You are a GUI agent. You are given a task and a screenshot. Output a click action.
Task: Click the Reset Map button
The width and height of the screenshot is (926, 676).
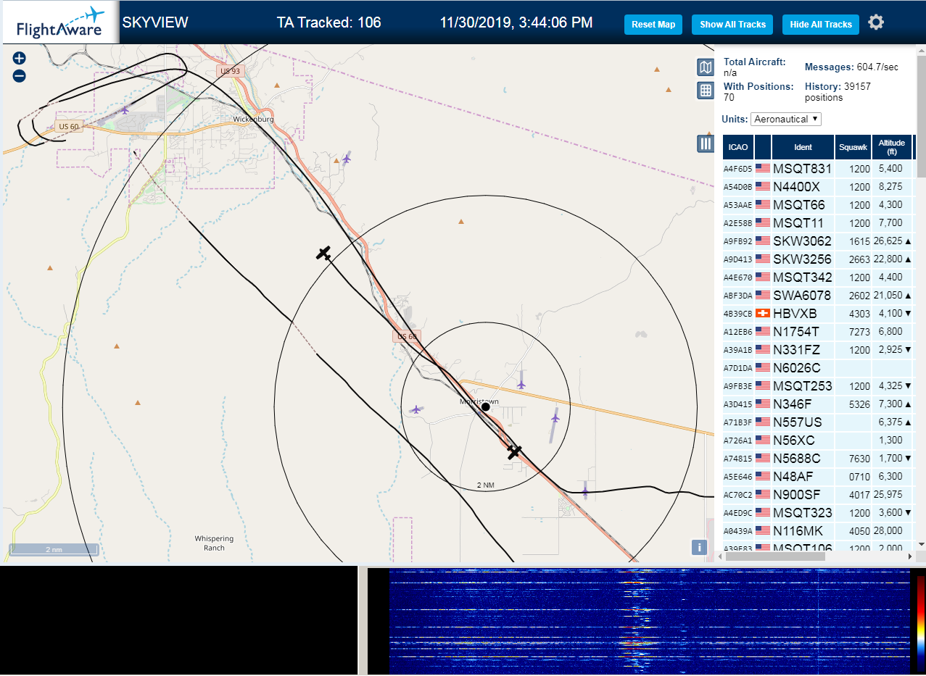(x=653, y=24)
